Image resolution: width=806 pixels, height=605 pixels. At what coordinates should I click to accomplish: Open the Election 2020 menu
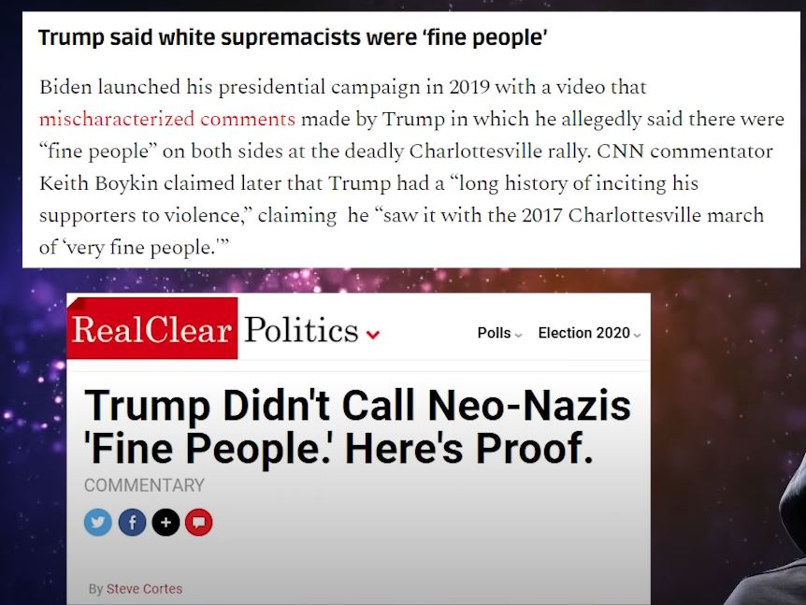[584, 333]
